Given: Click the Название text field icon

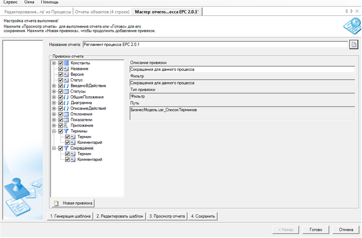Looking at the screenshot, I should pos(66,69).
